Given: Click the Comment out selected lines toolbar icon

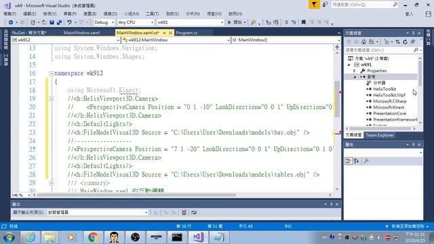Looking at the screenshot, I should pyautogui.click(x=286, y=22).
